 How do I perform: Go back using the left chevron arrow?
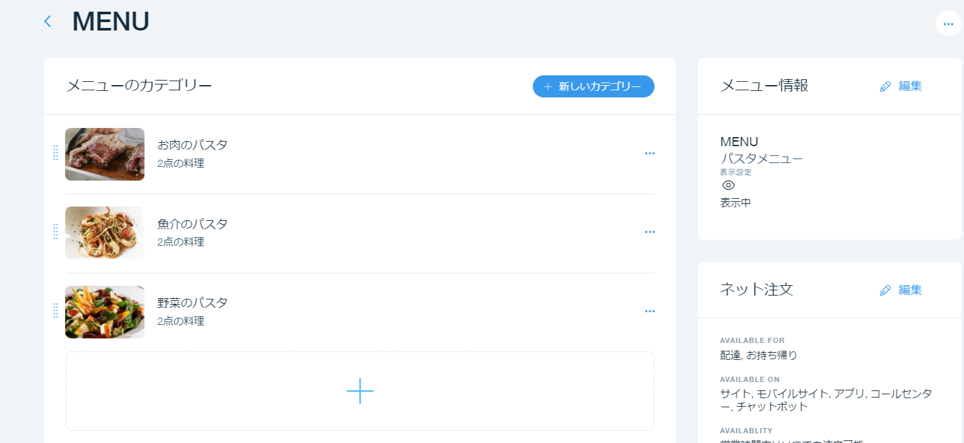47,21
